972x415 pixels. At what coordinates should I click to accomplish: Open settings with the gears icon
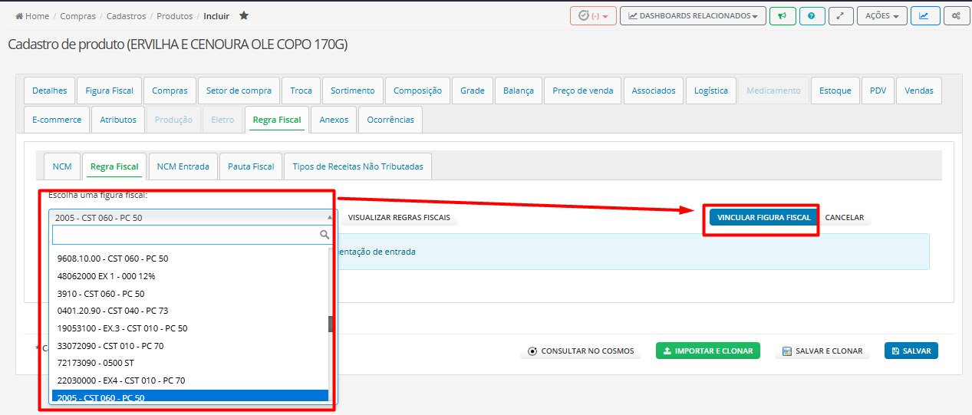[955, 16]
